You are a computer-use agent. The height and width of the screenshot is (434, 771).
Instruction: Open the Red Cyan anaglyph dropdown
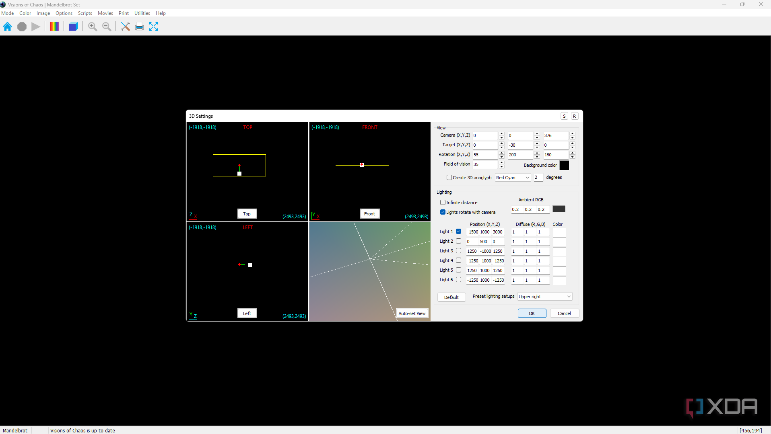[513, 178]
